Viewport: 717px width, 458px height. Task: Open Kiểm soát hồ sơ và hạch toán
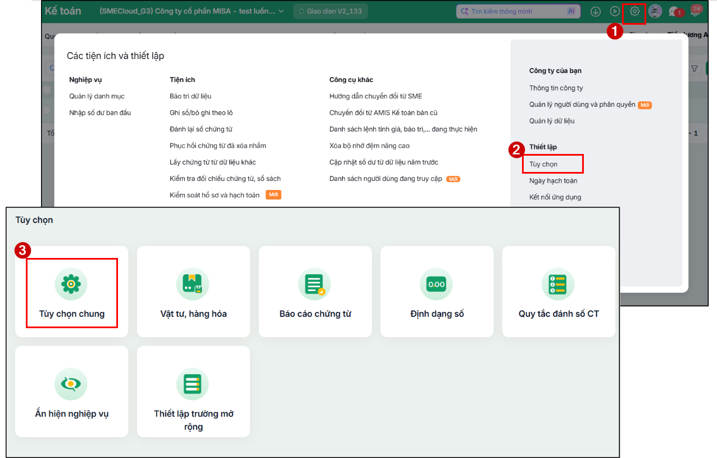(215, 195)
